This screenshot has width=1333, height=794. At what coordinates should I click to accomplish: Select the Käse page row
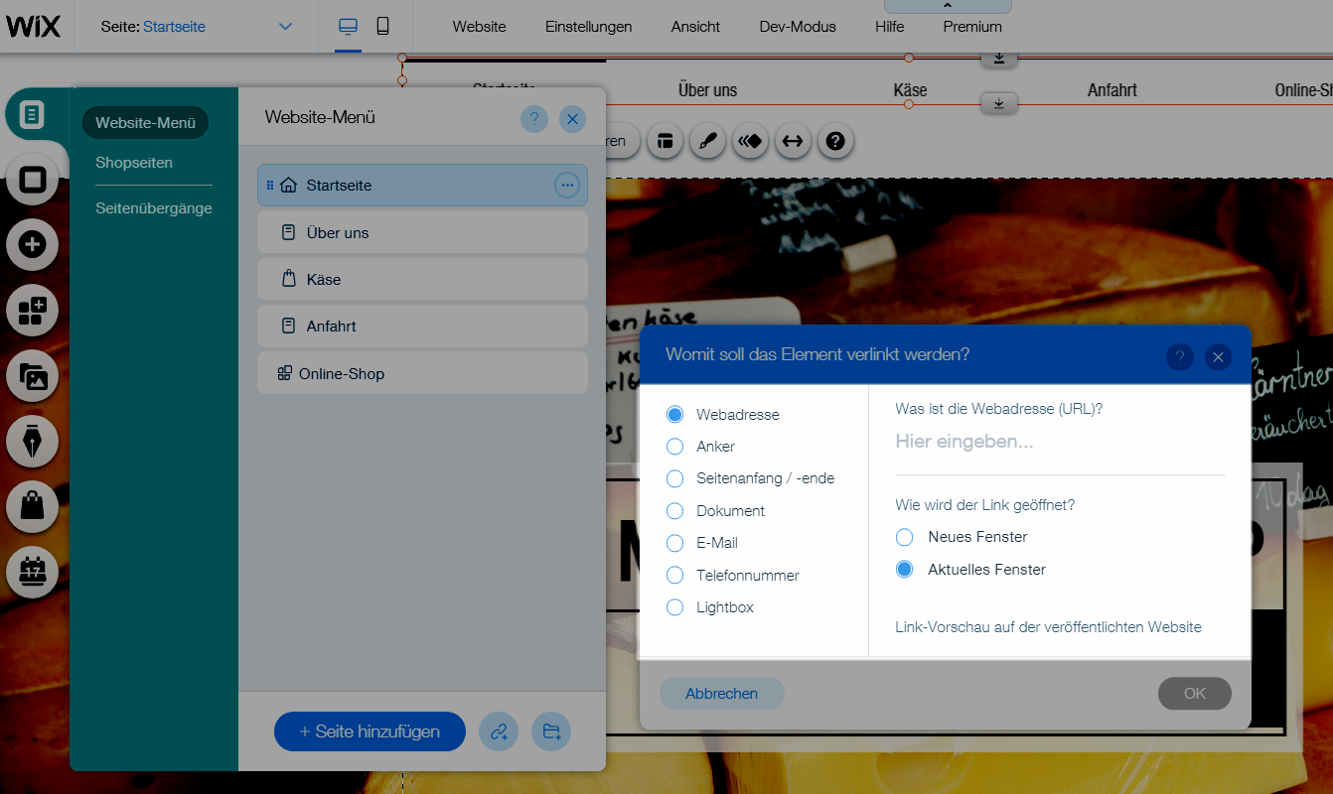422,279
